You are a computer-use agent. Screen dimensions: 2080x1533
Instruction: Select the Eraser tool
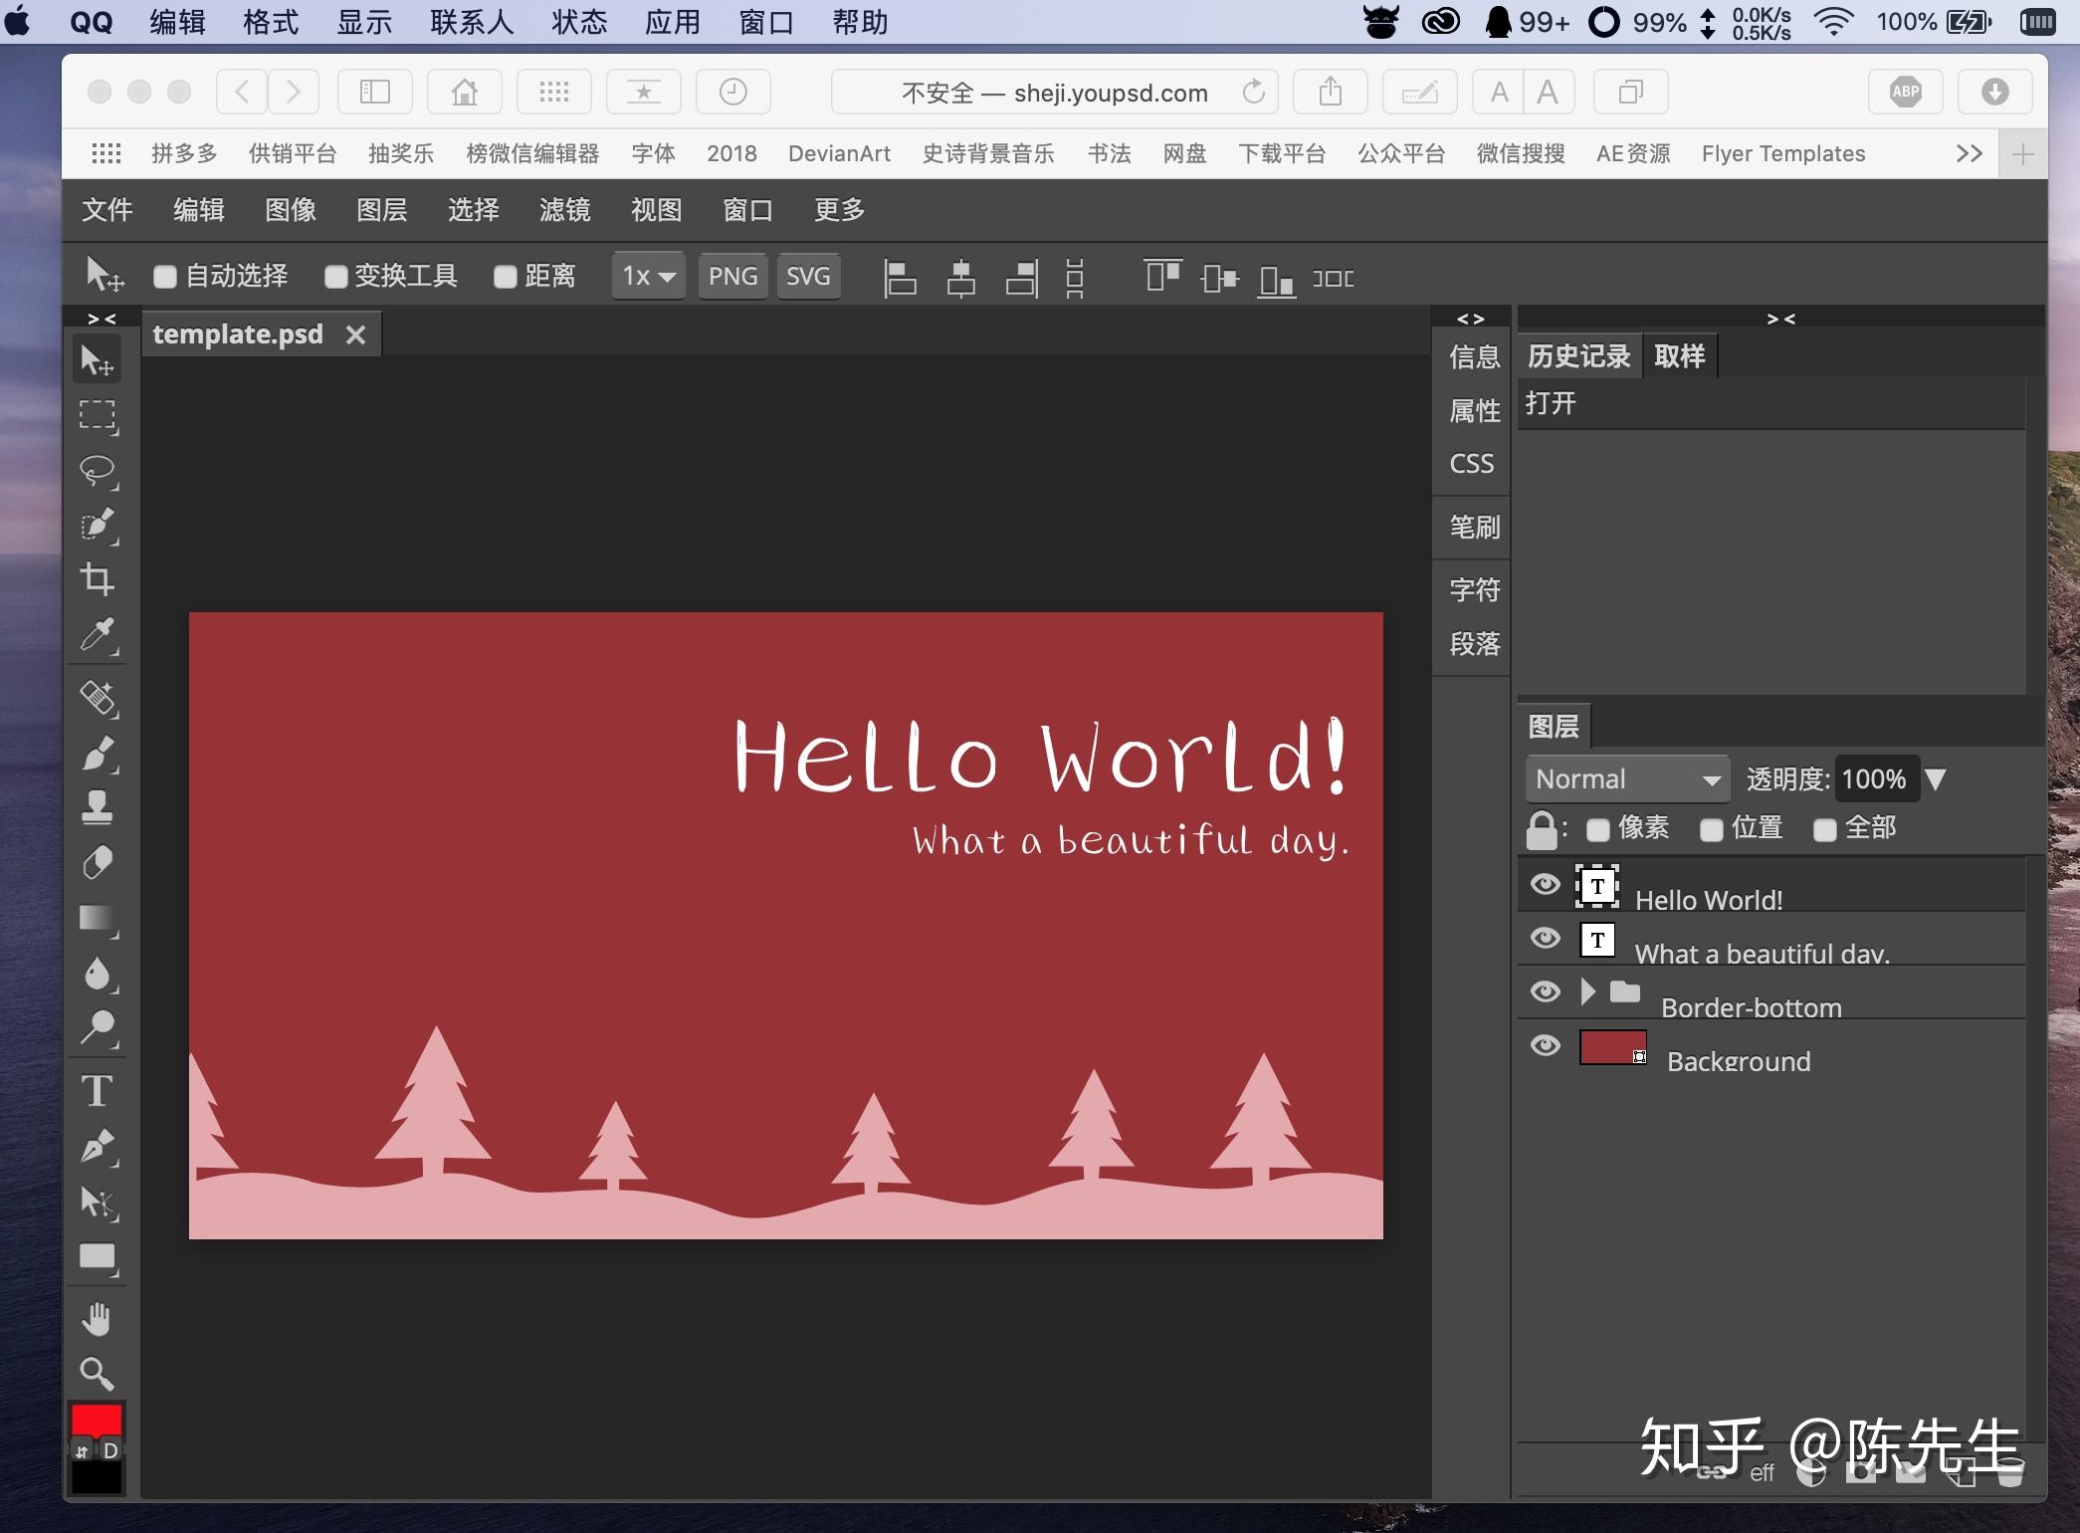[x=98, y=862]
